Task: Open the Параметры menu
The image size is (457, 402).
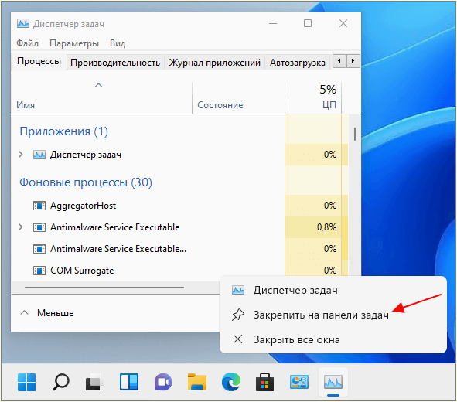Action: coord(74,43)
